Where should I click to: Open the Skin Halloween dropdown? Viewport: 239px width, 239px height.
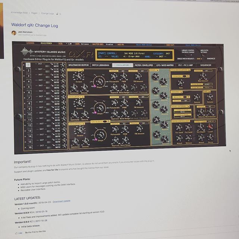[x=85, y=44]
